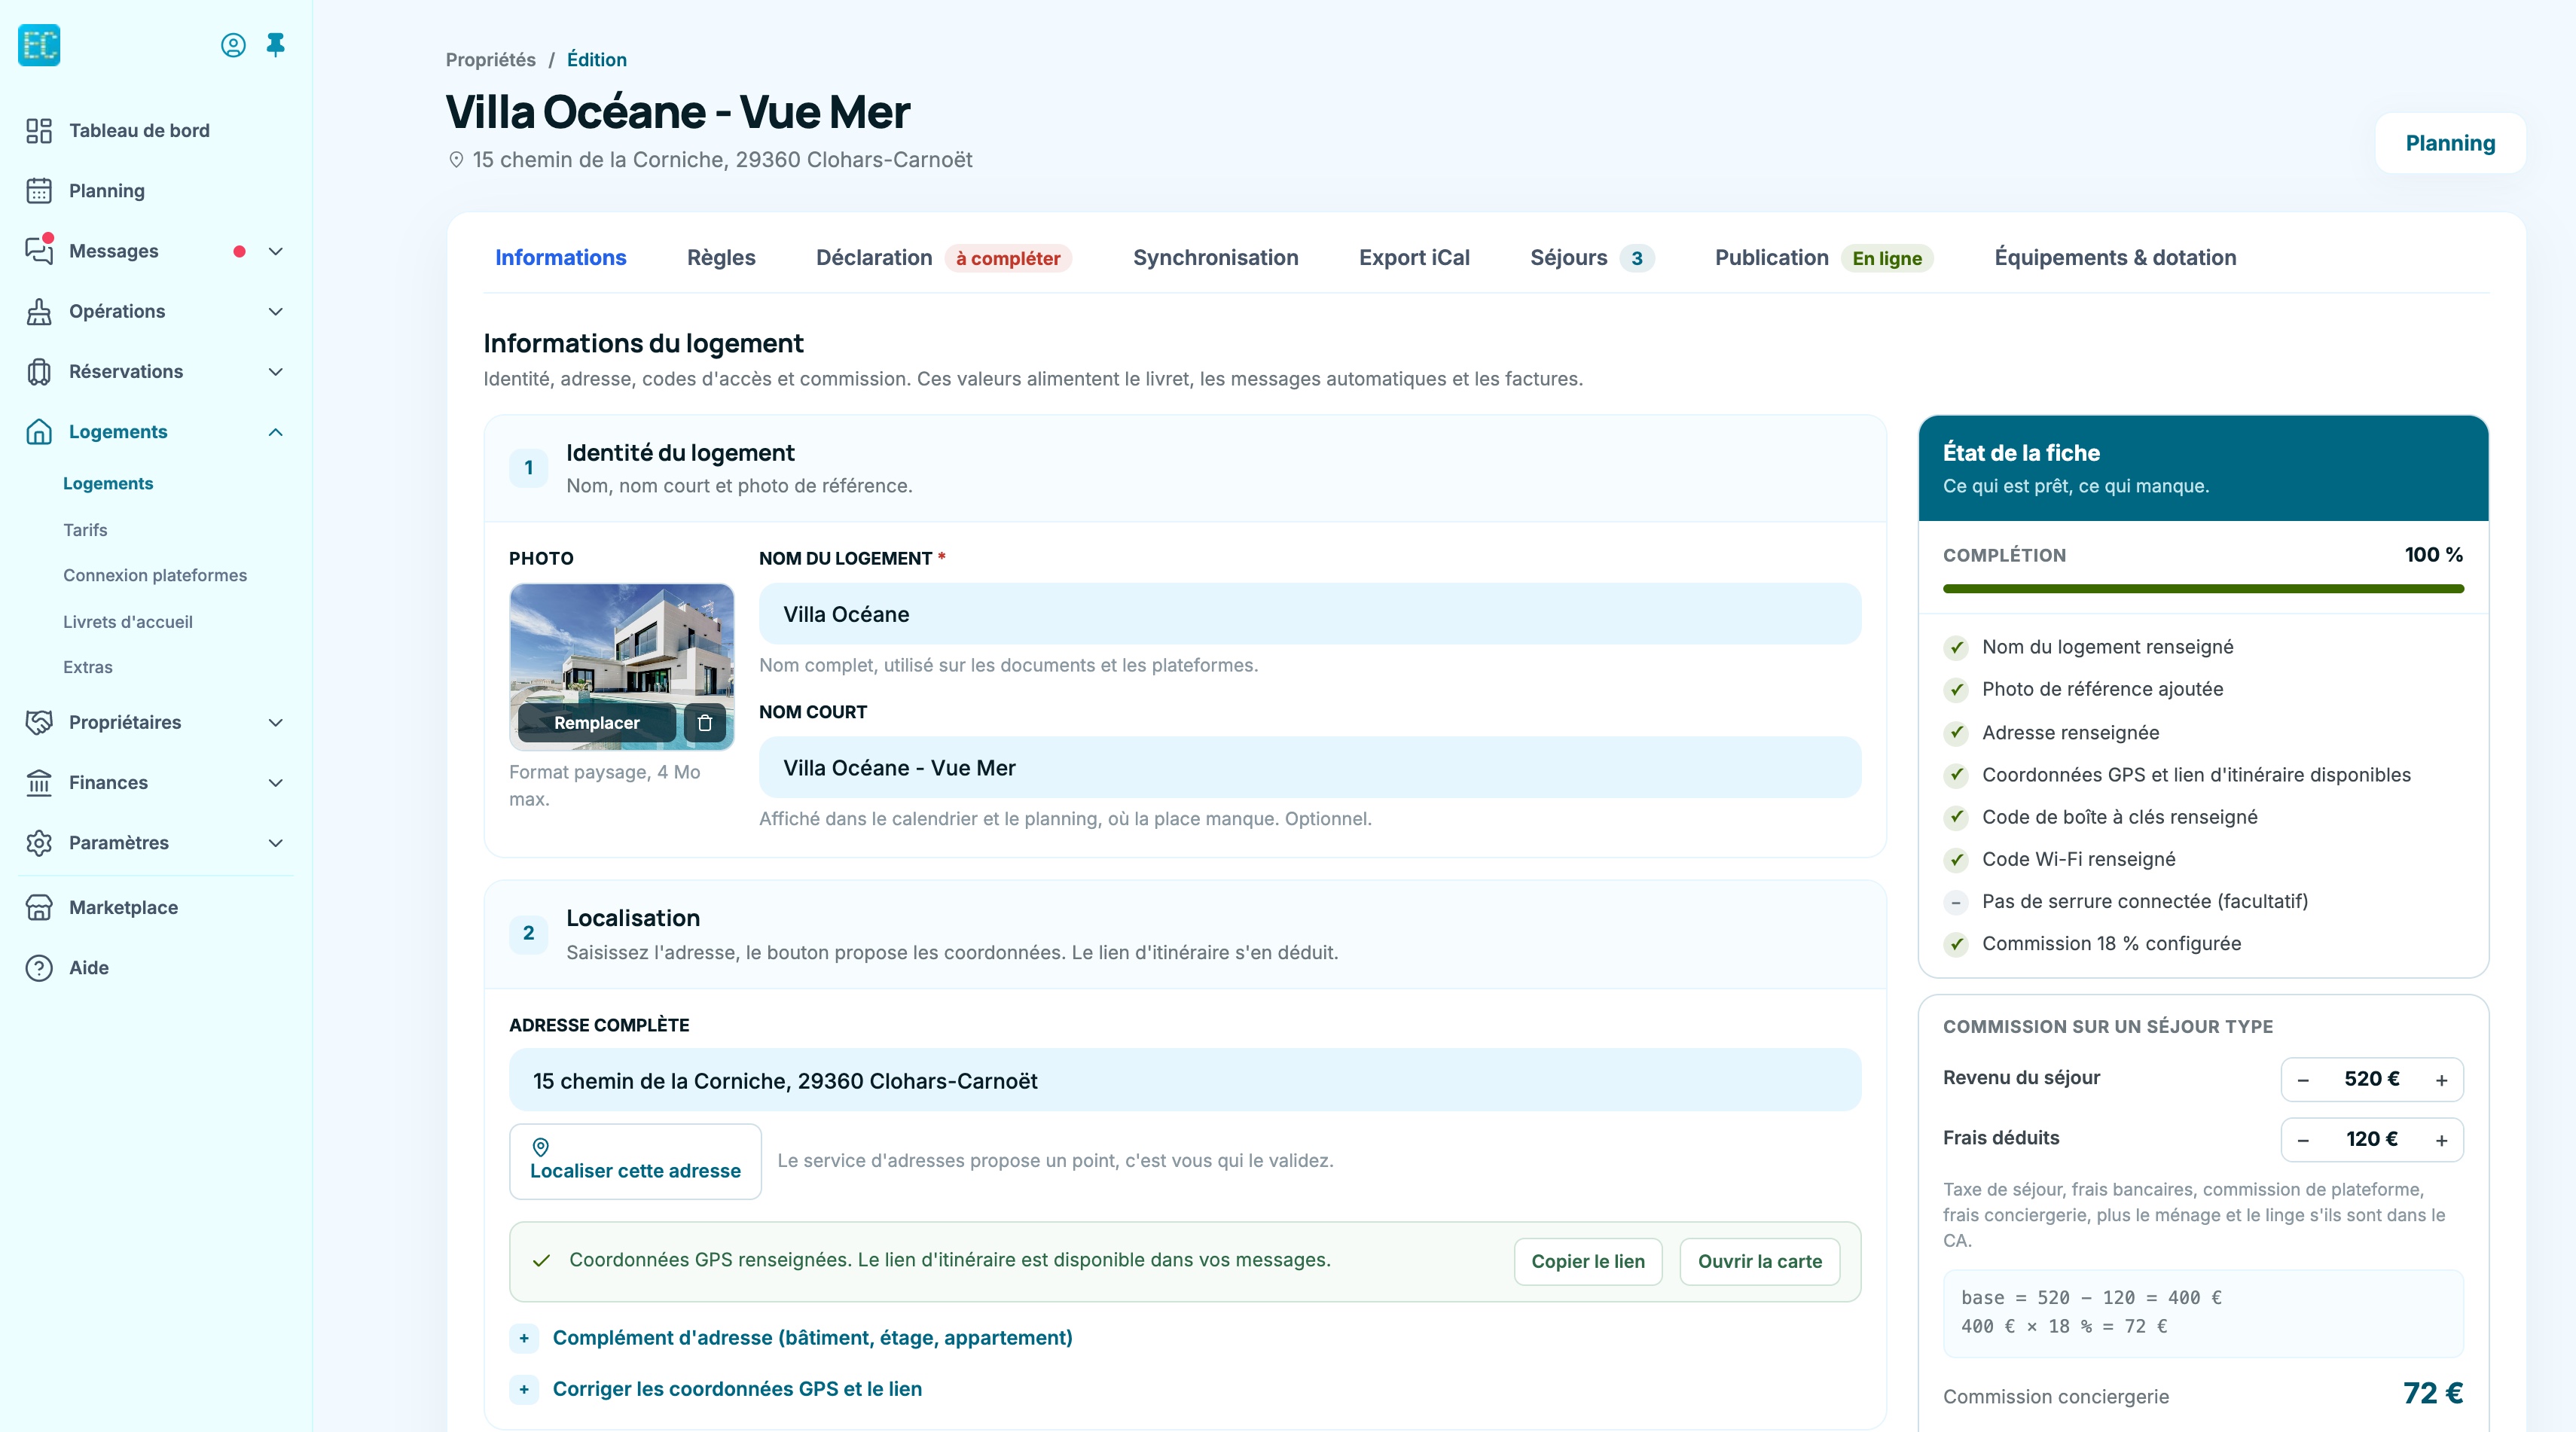Click the Frais déduits 120 € value
This screenshot has width=2576, height=1432.
[x=2372, y=1139]
